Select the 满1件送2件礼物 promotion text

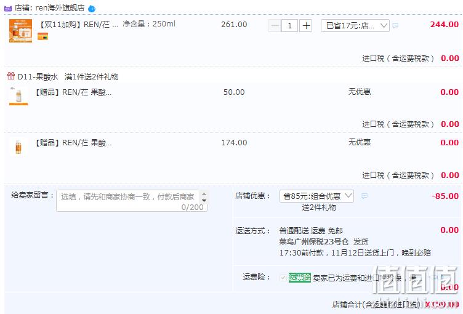(92, 77)
